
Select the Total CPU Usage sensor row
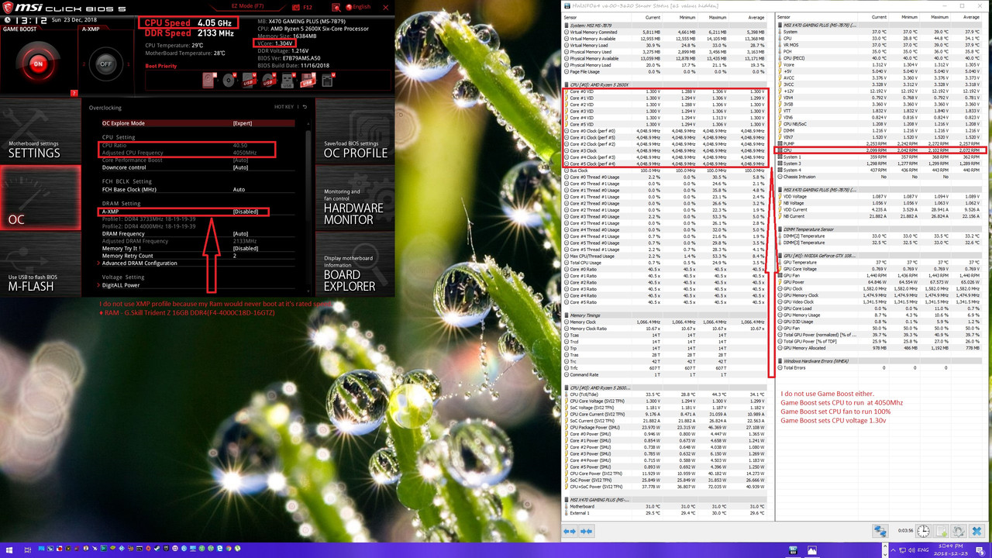pos(666,263)
